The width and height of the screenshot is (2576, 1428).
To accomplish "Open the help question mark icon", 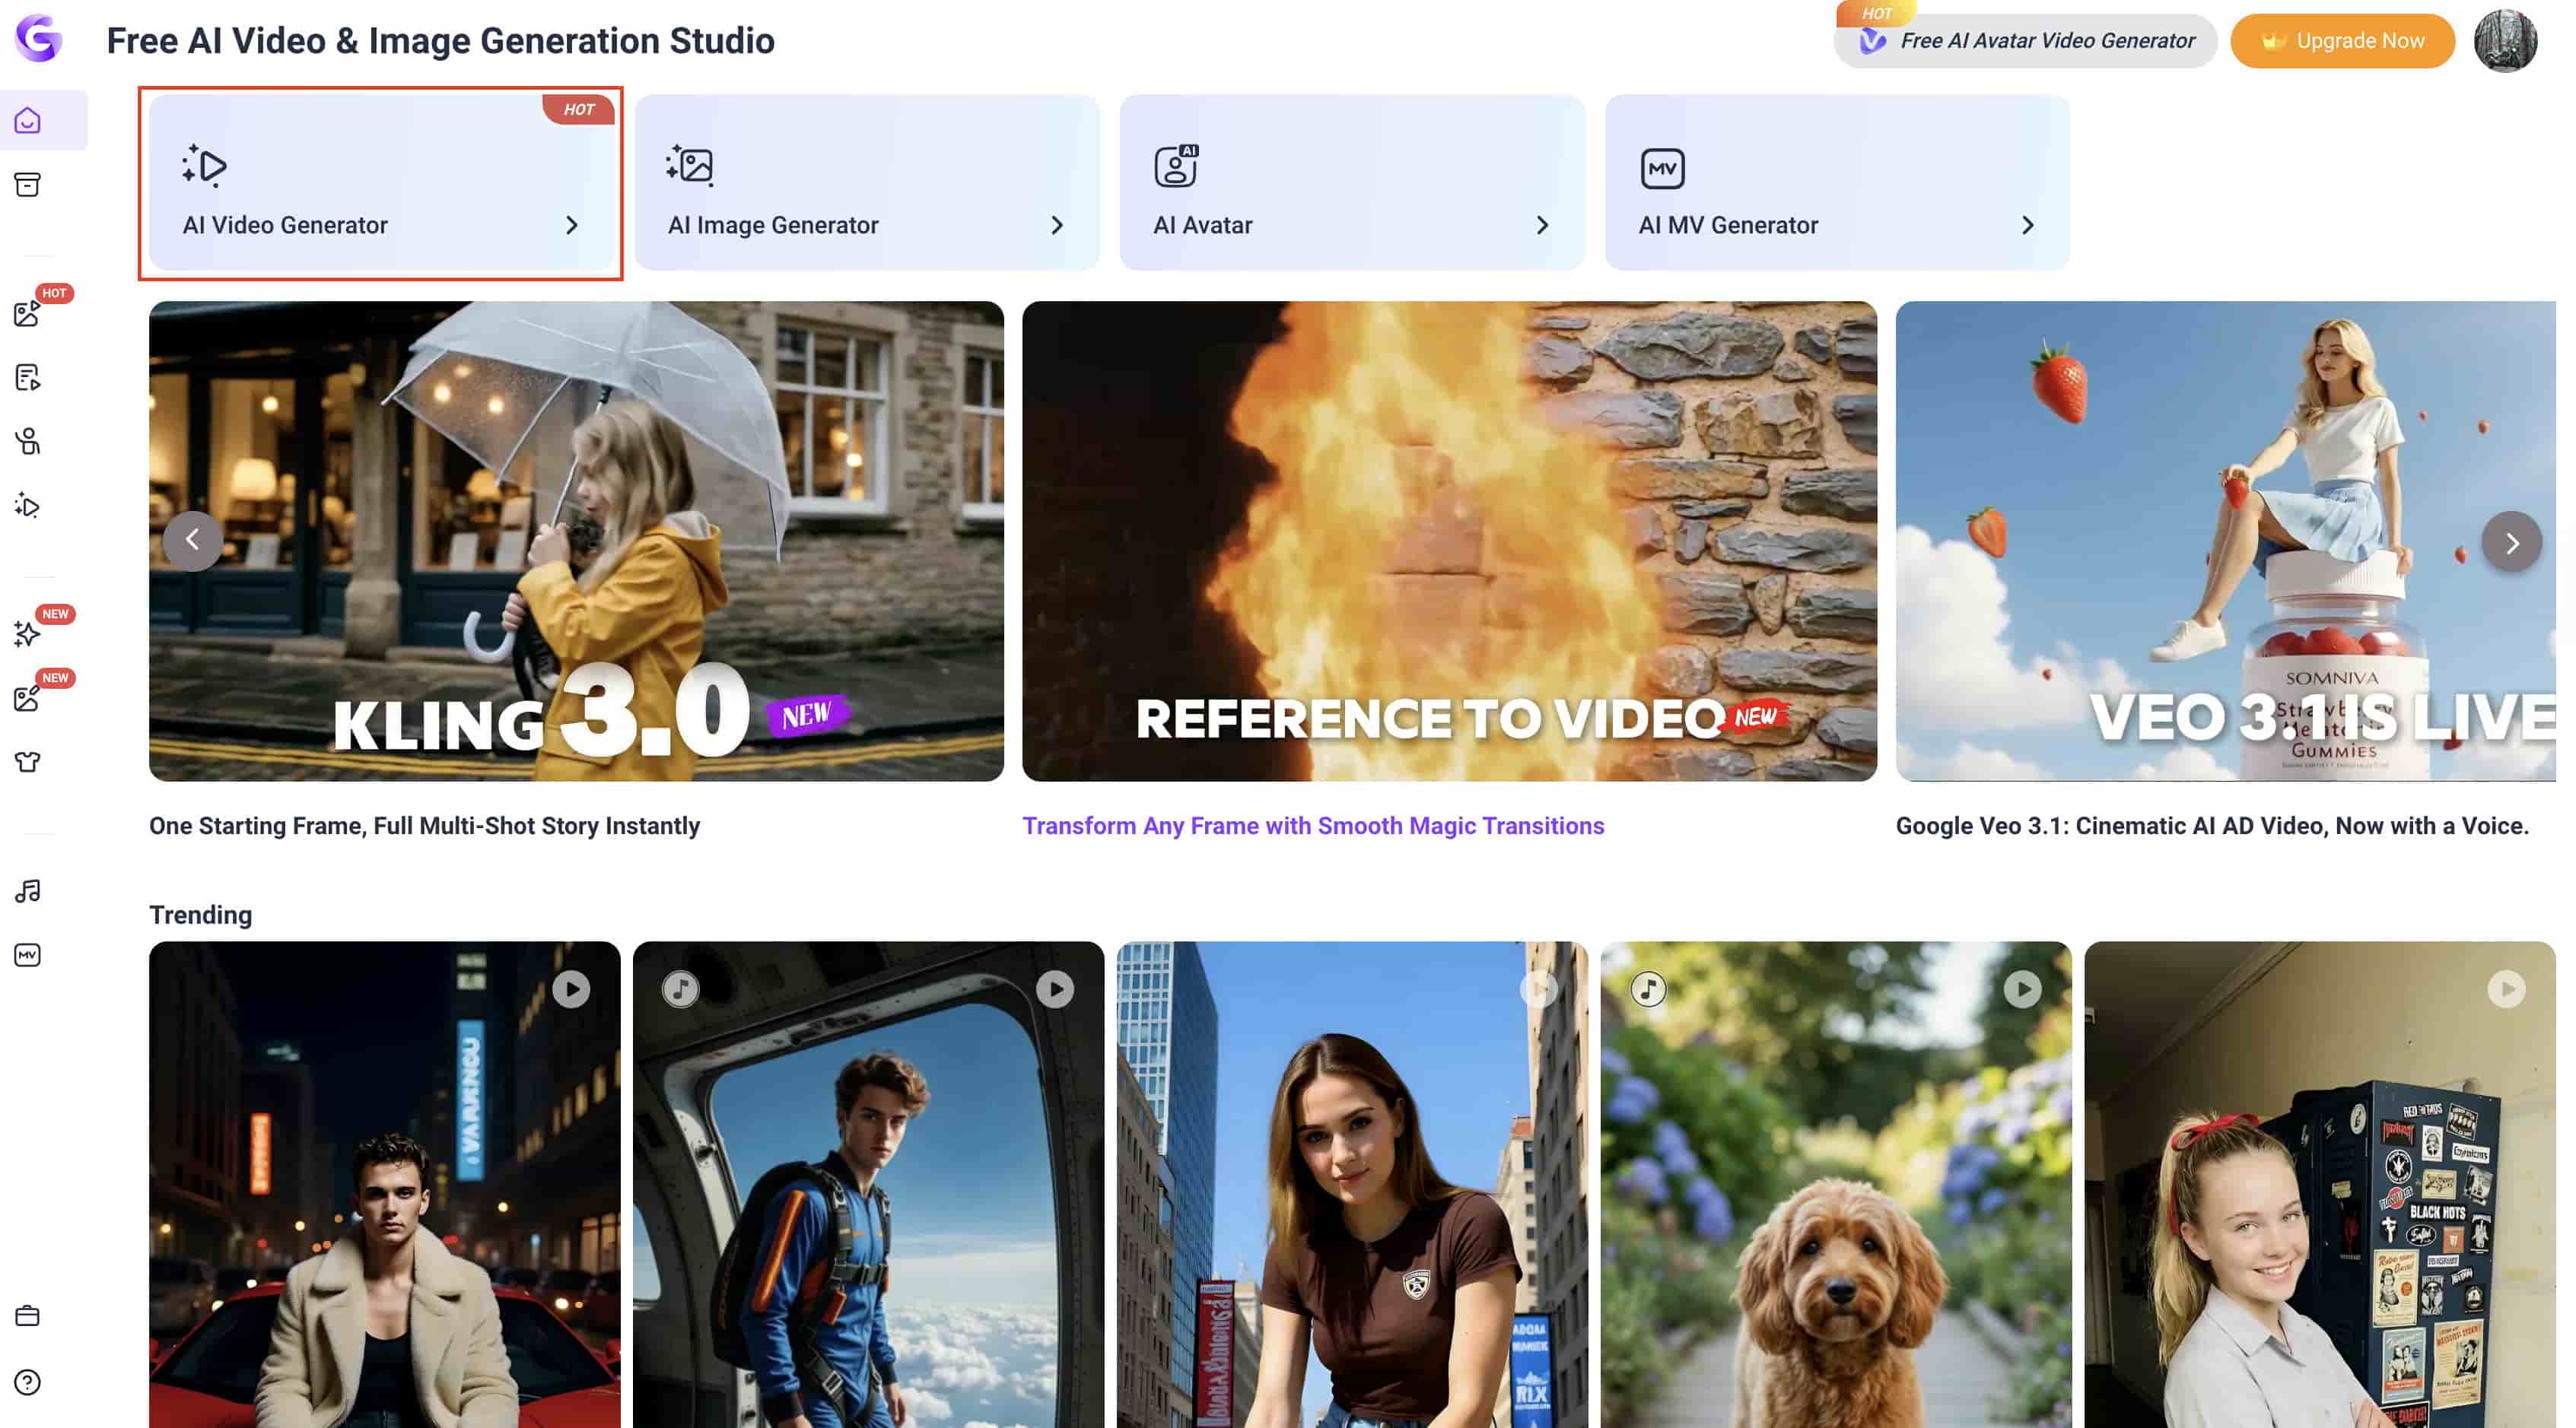I will point(28,1382).
